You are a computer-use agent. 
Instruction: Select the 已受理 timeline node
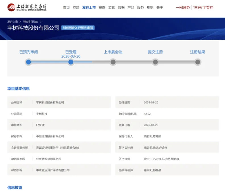[71, 62]
